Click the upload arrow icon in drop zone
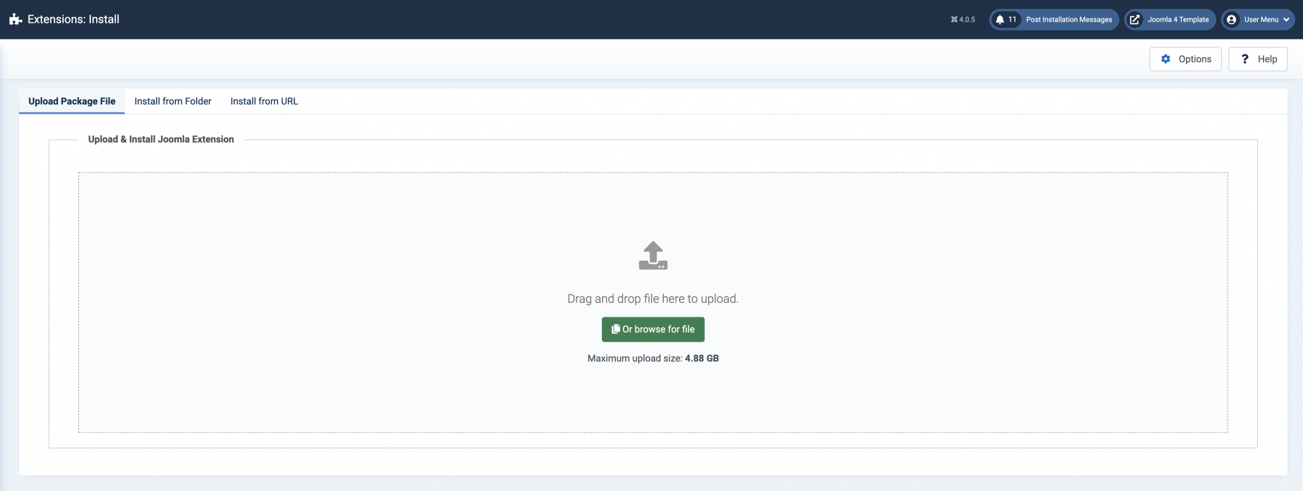 tap(653, 256)
